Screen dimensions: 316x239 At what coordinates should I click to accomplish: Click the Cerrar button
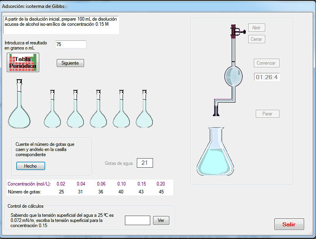257,39
